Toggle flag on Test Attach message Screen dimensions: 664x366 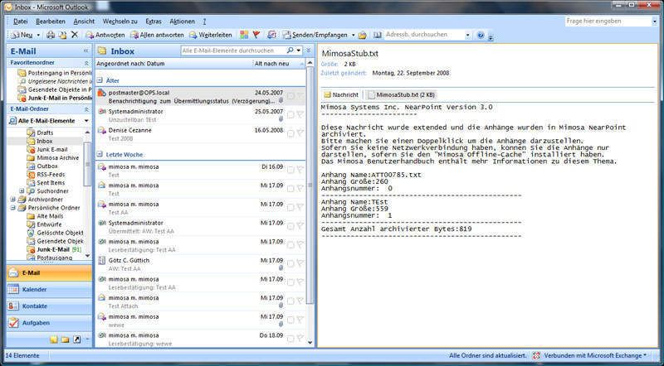[300, 301]
